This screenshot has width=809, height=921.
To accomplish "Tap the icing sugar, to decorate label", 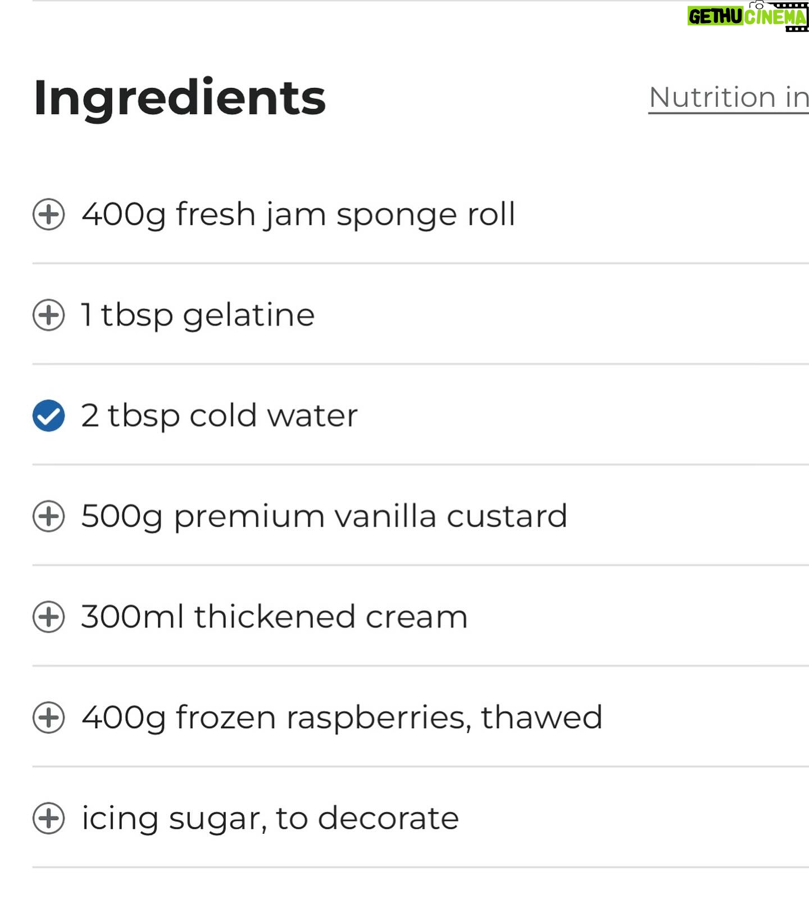I will tap(270, 819).
